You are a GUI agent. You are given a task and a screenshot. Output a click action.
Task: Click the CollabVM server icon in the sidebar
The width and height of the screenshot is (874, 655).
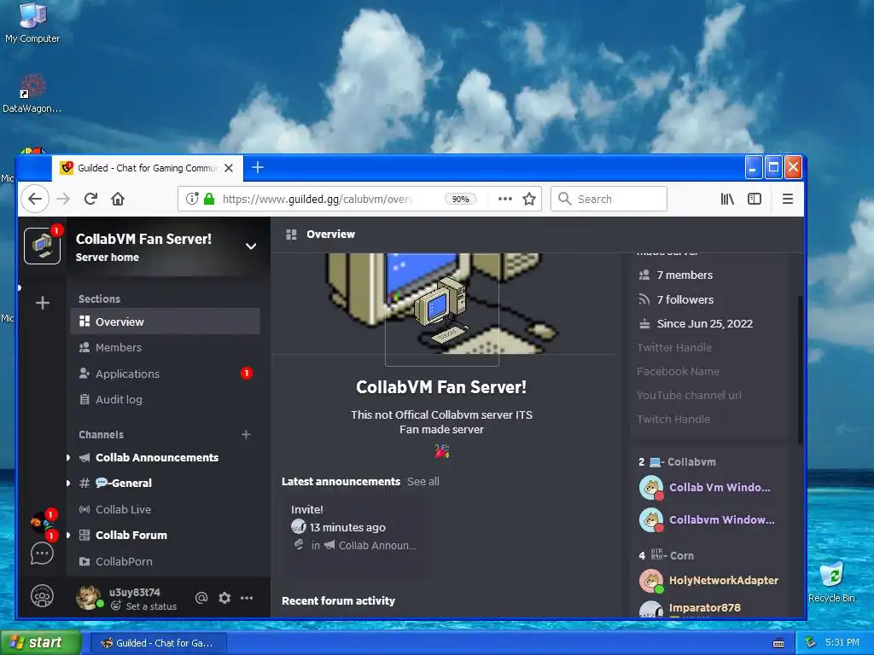click(43, 246)
